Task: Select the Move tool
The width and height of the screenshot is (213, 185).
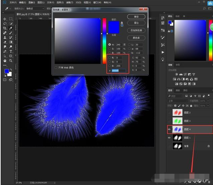Action: click(5, 19)
